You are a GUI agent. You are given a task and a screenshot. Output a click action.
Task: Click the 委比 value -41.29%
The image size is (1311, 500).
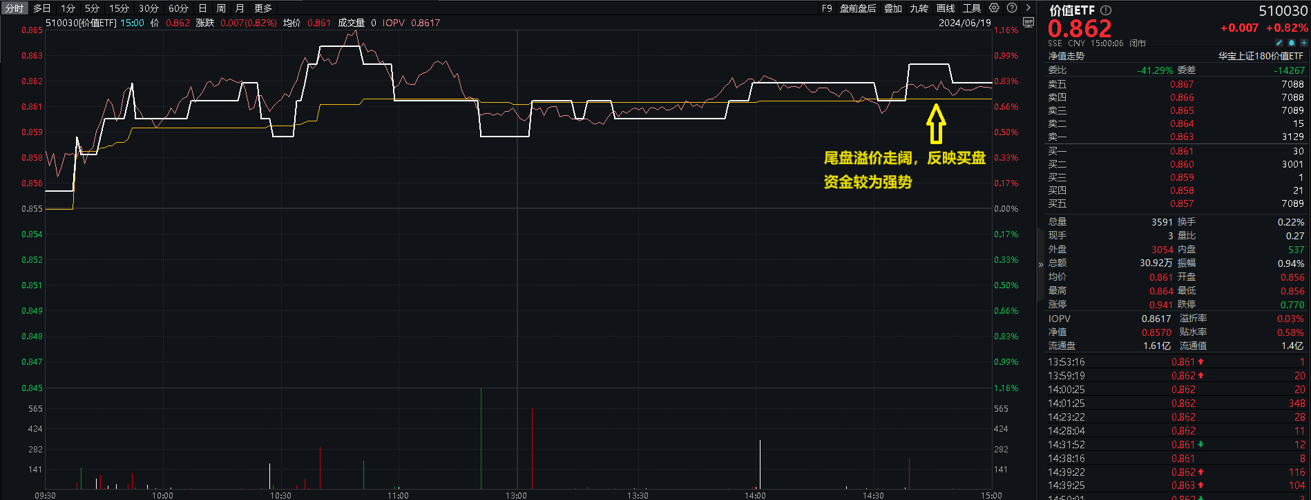(1155, 70)
